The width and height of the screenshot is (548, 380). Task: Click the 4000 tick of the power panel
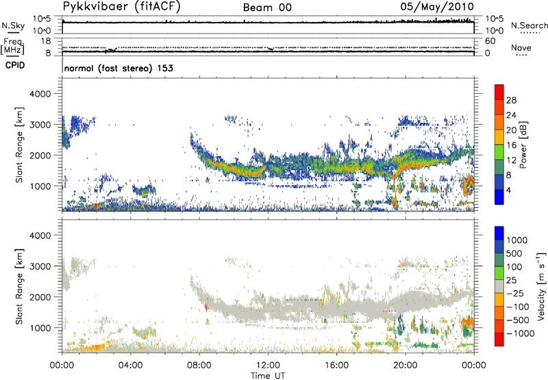tap(40, 94)
